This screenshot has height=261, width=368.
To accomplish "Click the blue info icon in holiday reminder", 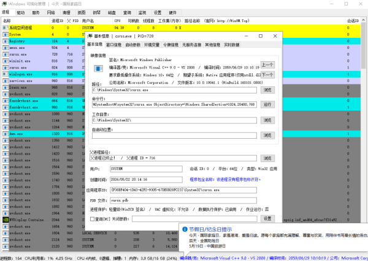I will (185, 229).
